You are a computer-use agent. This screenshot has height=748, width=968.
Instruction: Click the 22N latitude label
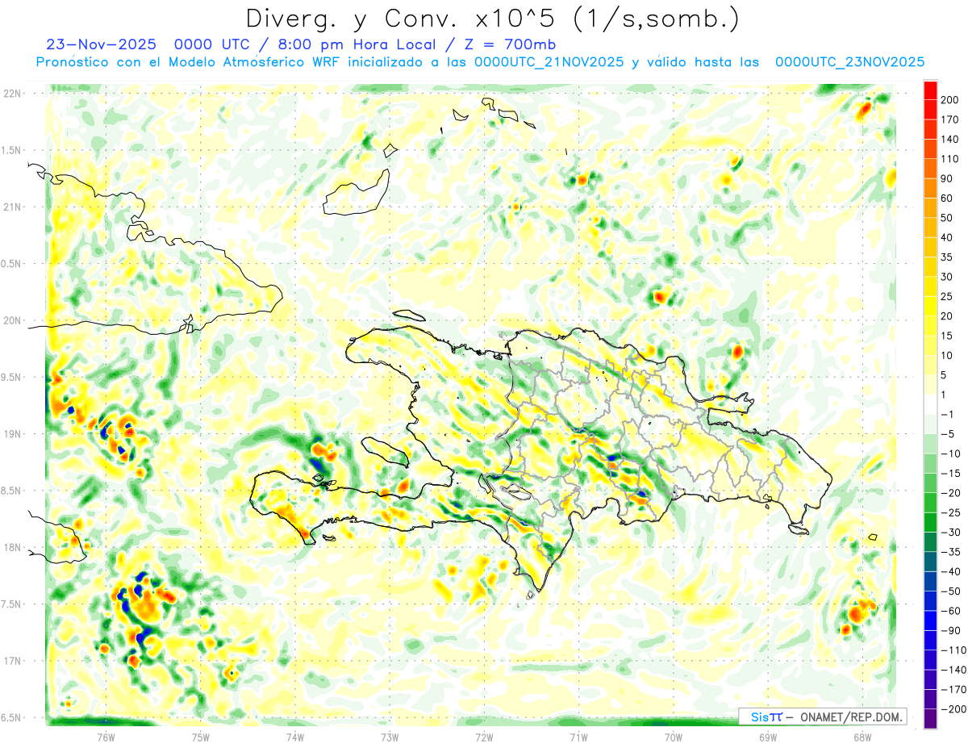click(x=12, y=94)
